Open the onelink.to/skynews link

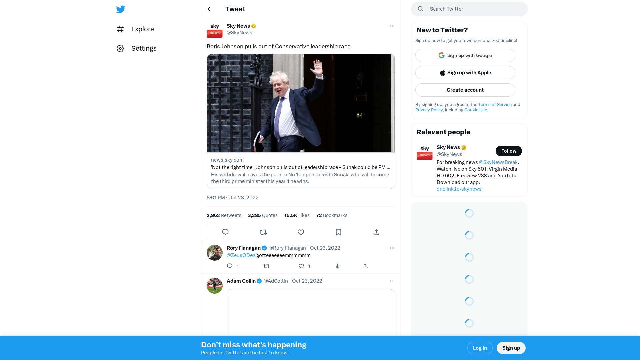pos(459,189)
